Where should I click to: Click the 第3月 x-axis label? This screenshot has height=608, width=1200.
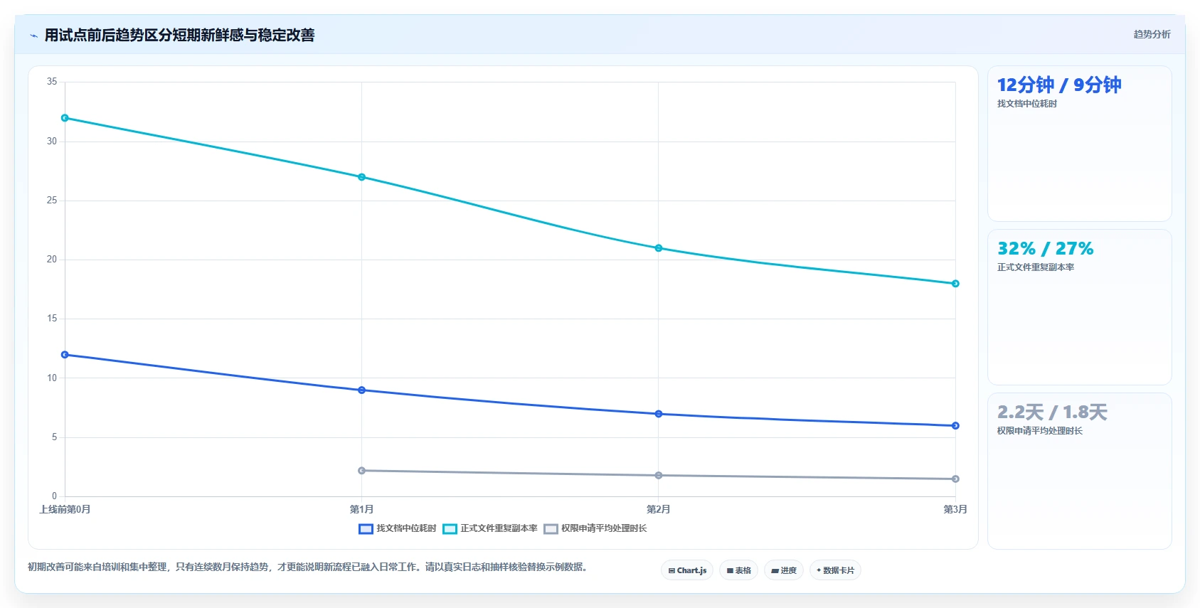[955, 509]
